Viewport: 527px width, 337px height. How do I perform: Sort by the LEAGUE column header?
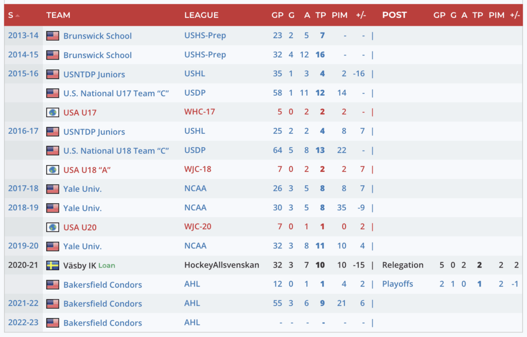pyautogui.click(x=201, y=15)
